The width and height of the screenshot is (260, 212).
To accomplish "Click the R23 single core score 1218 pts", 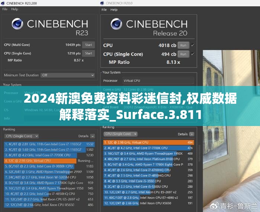I will (74, 53).
